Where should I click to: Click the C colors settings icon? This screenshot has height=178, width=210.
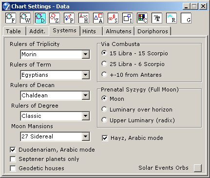tap(142, 18)
